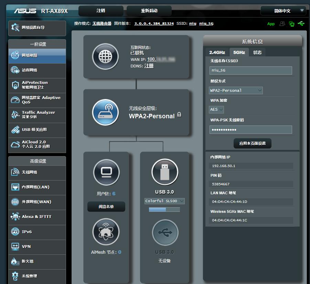Click the Internet globe status icon
The height and width of the screenshot is (284, 310).
[105, 57]
